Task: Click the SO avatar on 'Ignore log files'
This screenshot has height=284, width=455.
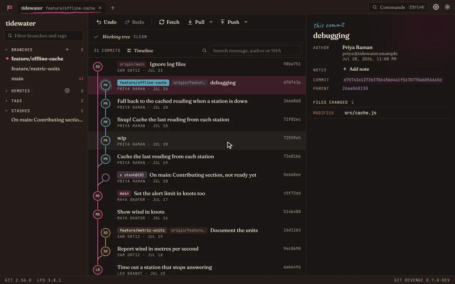Action: tap(98, 66)
